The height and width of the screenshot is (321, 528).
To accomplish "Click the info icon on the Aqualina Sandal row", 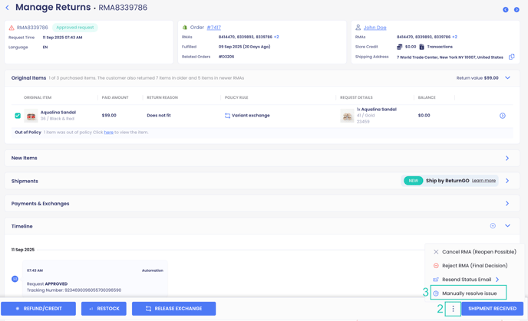I will tap(503, 116).
